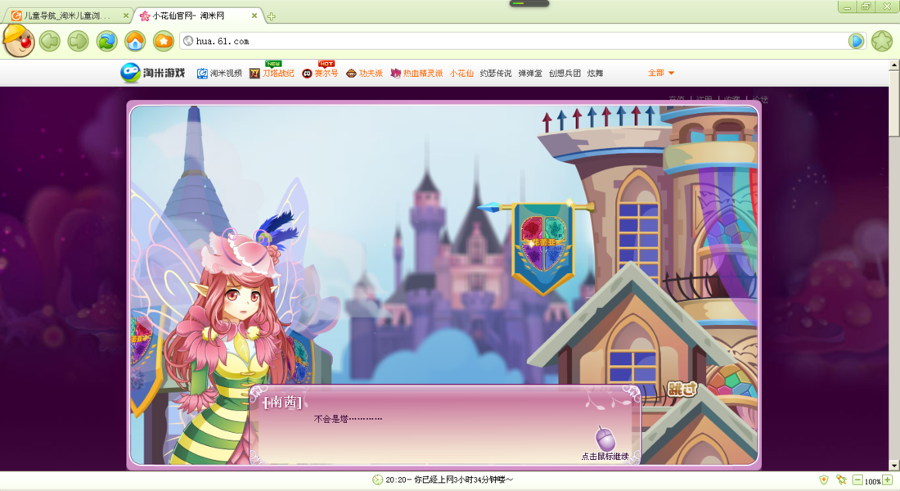The width and height of the screenshot is (900, 491).
Task: Open 淘米视频 from the navigation bar
Action: tap(219, 74)
